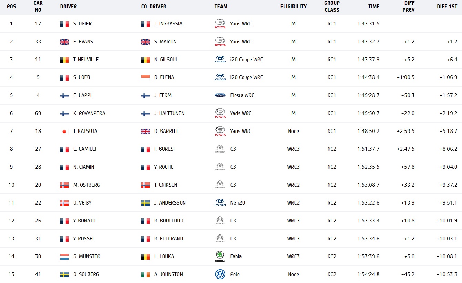The width and height of the screenshot is (462, 283).
Task: Click the Ford logo in Lappi's row
Action: tap(220, 95)
